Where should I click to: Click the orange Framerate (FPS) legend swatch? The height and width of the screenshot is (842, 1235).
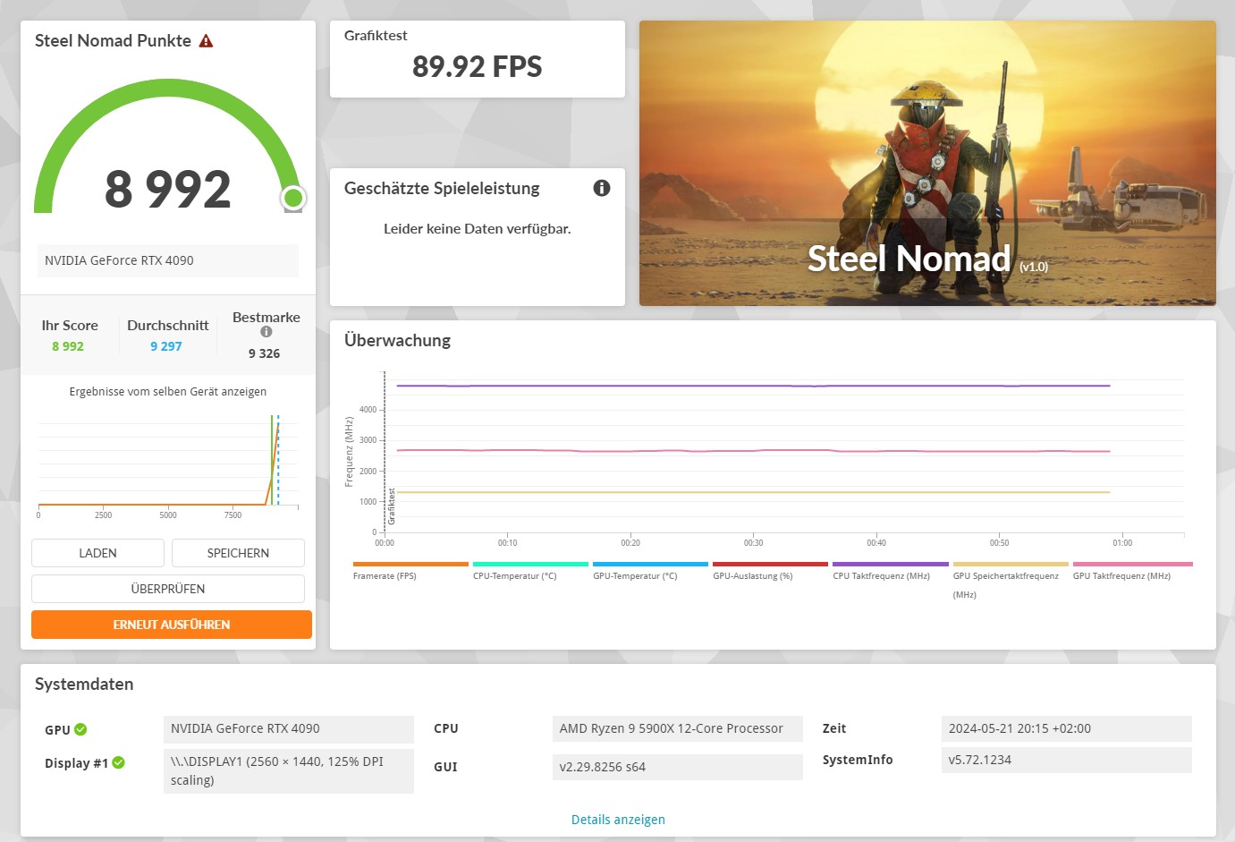[410, 565]
